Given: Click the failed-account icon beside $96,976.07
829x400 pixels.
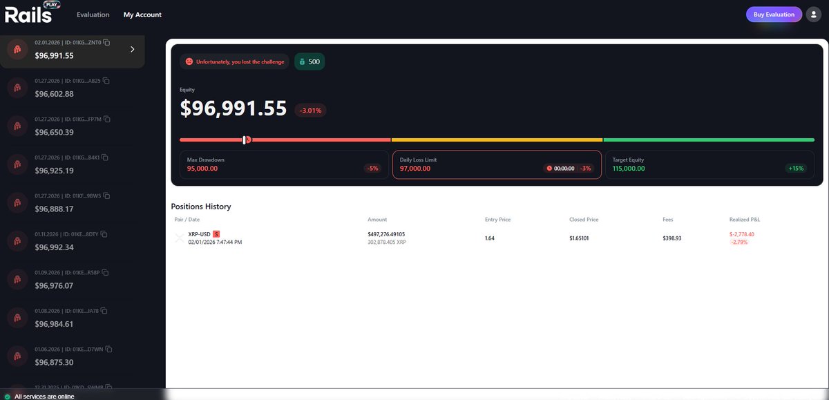Looking at the screenshot, I should (x=17, y=279).
